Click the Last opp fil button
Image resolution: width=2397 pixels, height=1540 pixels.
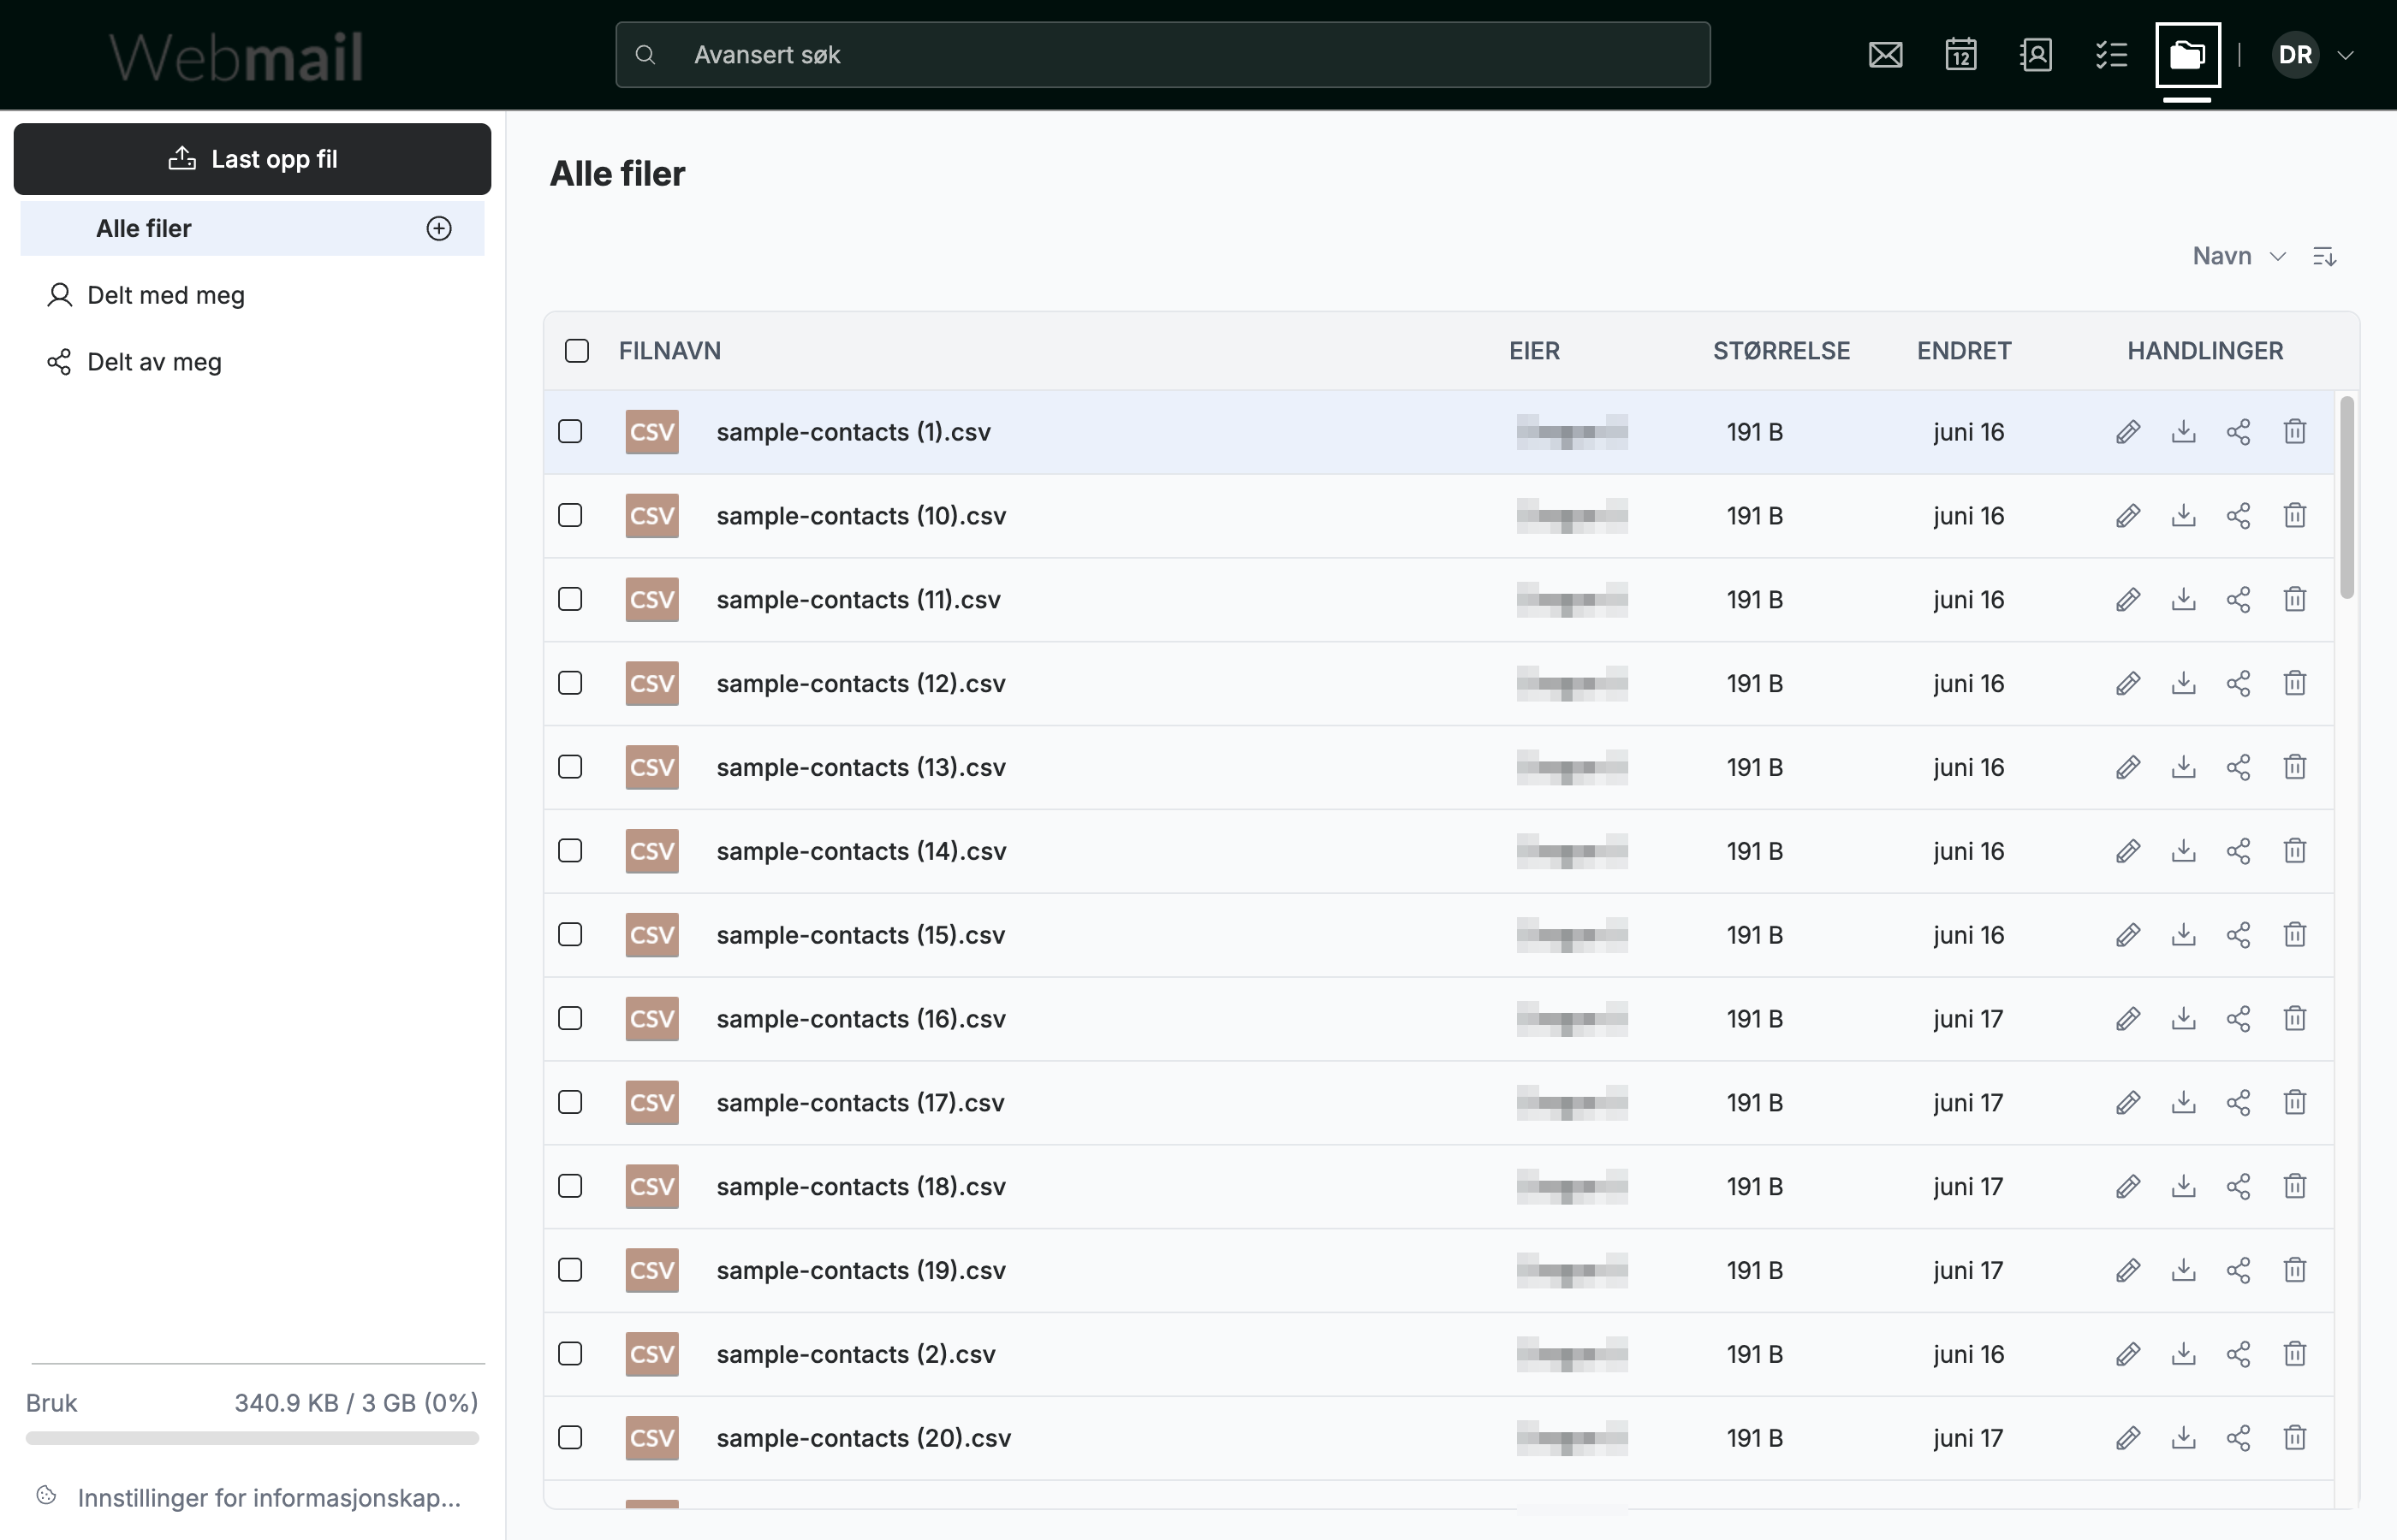click(252, 159)
